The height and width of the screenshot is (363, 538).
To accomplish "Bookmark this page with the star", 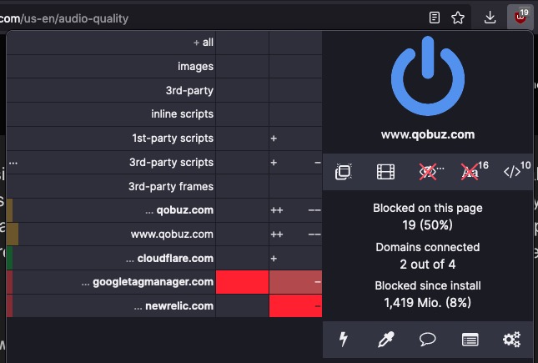I will 458,18.
